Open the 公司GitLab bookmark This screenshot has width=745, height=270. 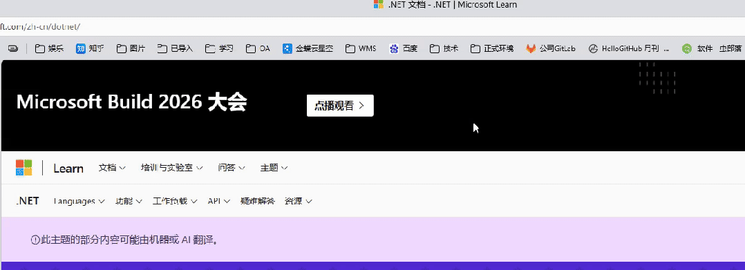(551, 48)
